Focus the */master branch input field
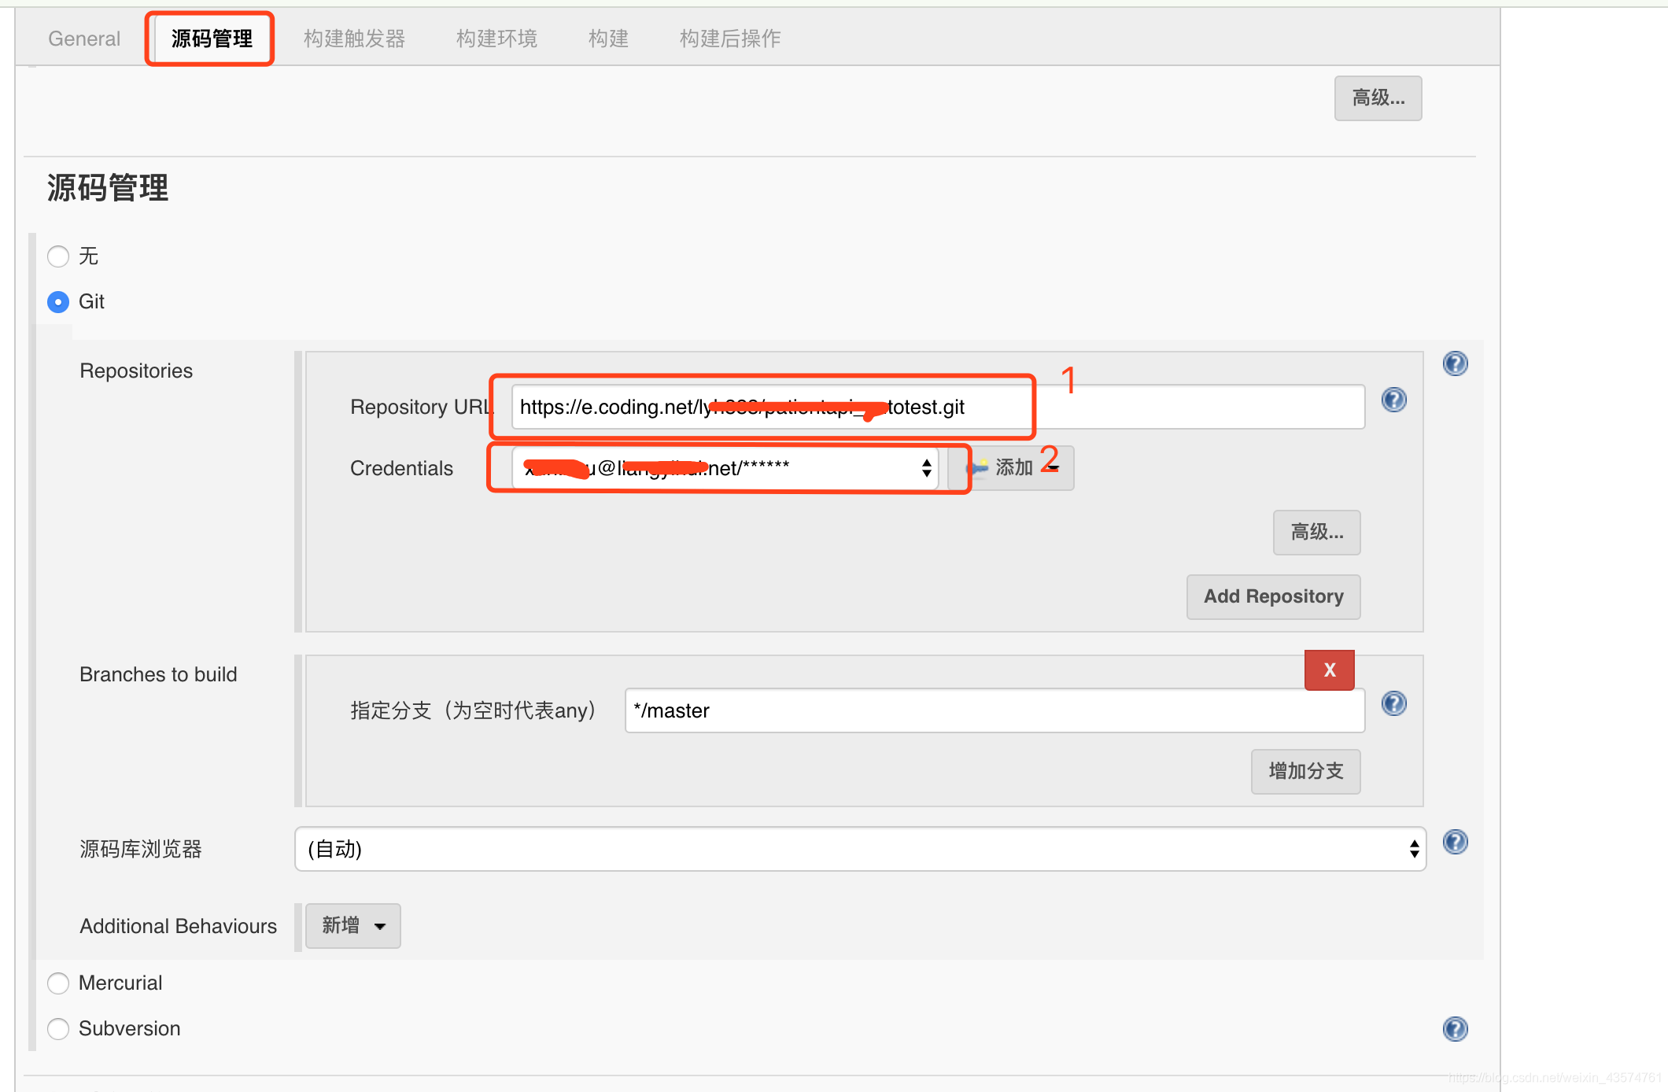1668x1092 pixels. pos(995,710)
